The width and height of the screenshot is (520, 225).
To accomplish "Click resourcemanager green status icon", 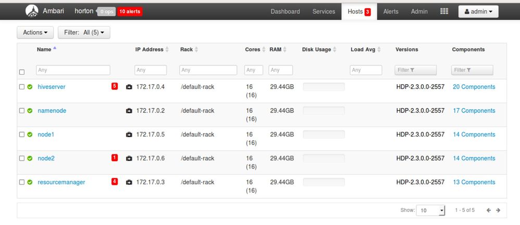I will point(30,182).
